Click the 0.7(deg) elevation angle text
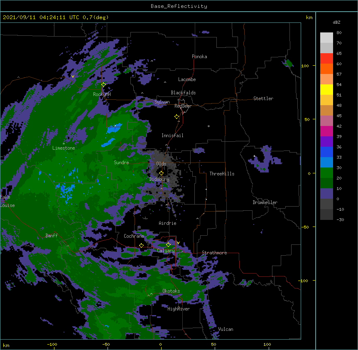 click(x=96, y=17)
